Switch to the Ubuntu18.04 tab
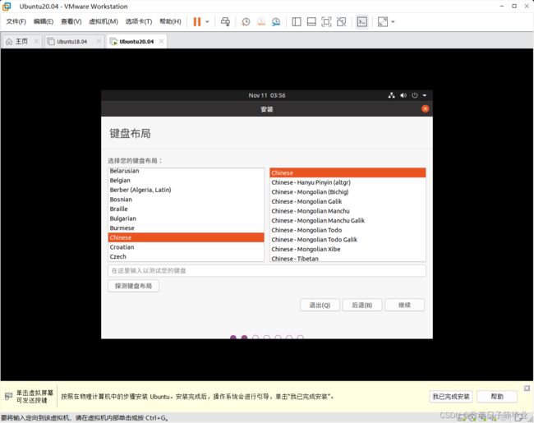Viewport: 534px width, 423px height. click(x=71, y=42)
